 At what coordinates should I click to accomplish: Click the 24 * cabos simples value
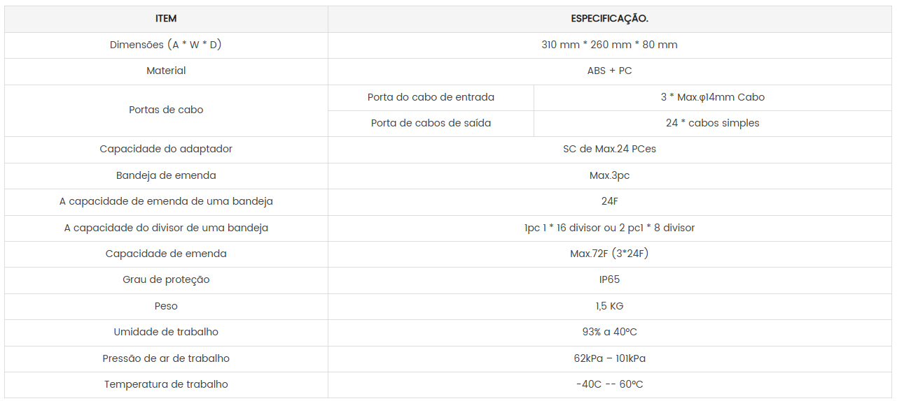click(713, 123)
